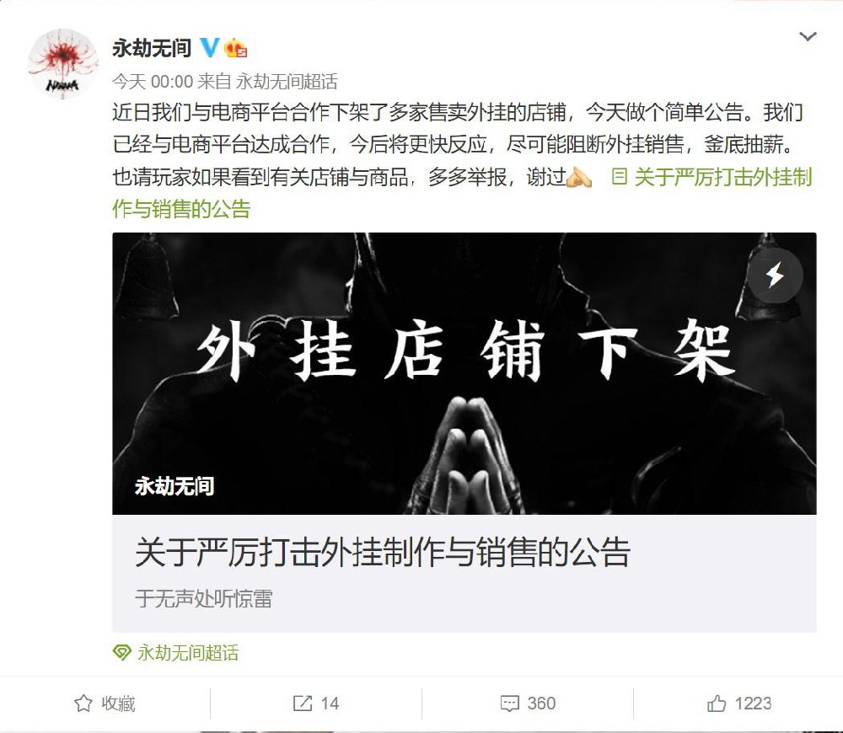The width and height of the screenshot is (843, 733).
Task: Open the green article link 关于严厉打击外挂制作与销售的公告
Action: pos(462,192)
